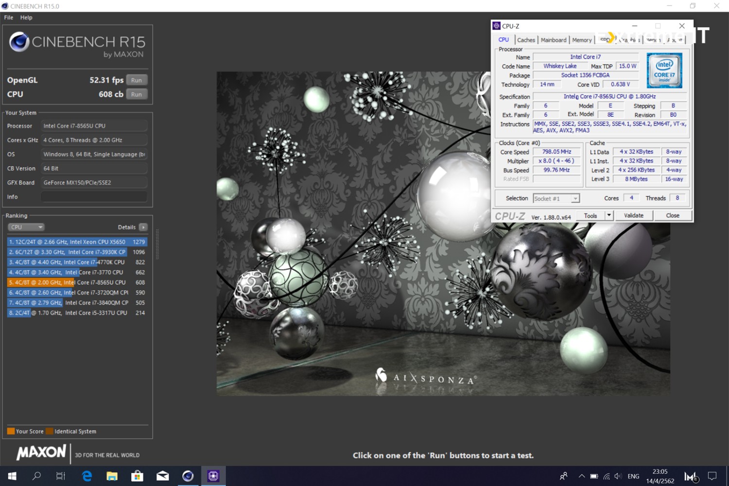
Task: Select the highlighted Core i7-8565U ranking row
Action: point(77,282)
